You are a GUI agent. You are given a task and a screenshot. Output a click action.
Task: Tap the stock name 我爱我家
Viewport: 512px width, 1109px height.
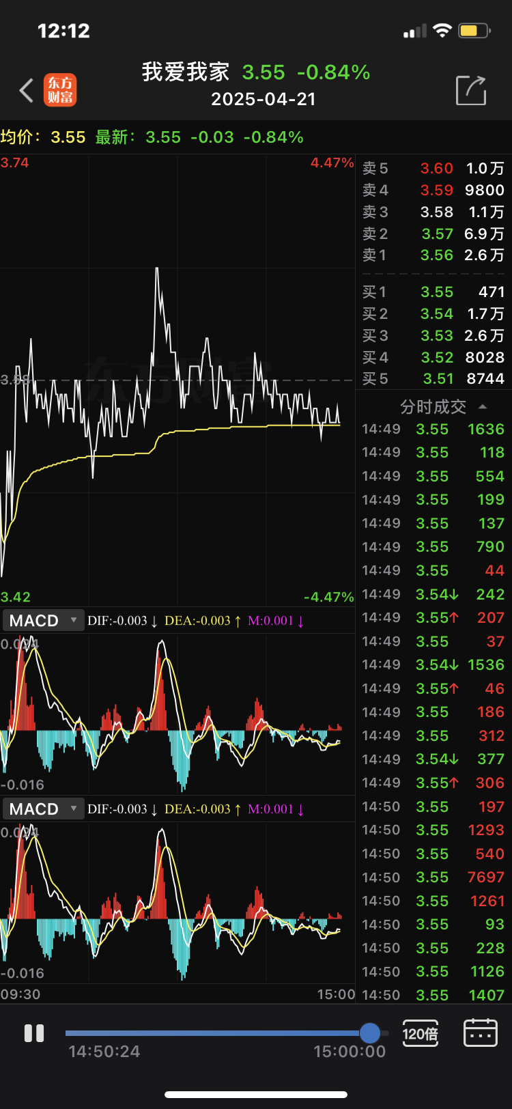(185, 72)
